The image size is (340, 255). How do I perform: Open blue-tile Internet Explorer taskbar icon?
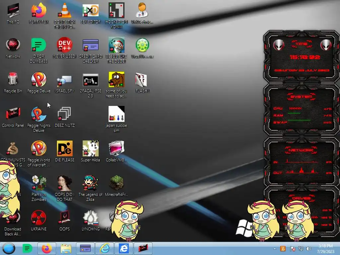click(x=124, y=248)
